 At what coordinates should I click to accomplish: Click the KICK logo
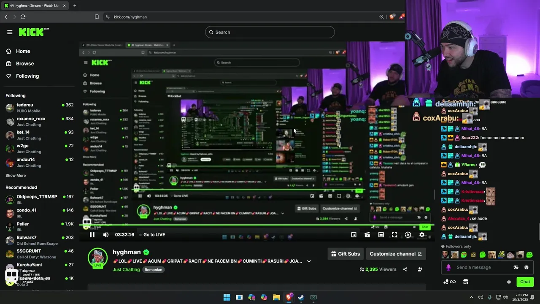pyautogui.click(x=34, y=32)
